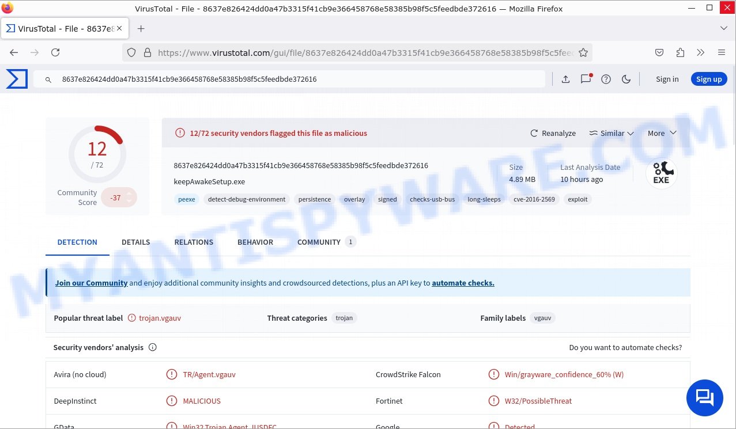Click the long-sleeps tag
Viewport: 736px width, 429px height.
tap(484, 199)
